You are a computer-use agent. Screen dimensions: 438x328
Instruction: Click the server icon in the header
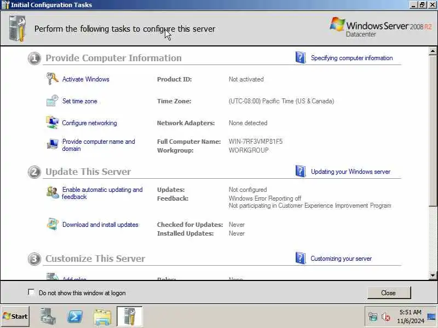[18, 29]
